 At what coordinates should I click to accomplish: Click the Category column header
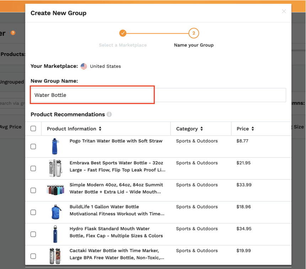pos(187,129)
